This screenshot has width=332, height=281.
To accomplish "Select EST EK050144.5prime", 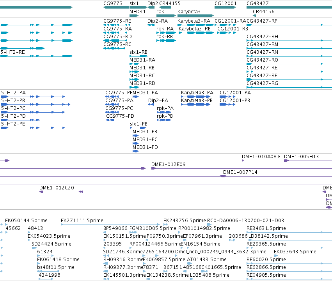I will click(x=26, y=221).
